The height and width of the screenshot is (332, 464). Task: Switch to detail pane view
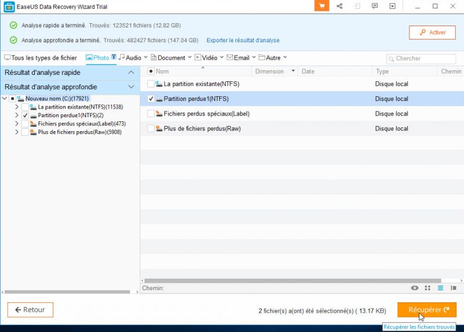pyautogui.click(x=454, y=288)
